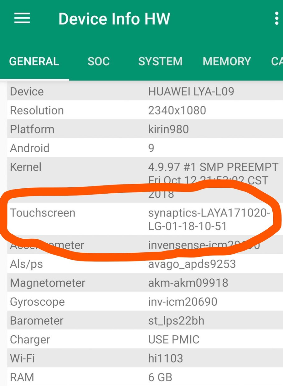Select the Android version row
The width and height of the screenshot is (283, 386).
[144, 148]
